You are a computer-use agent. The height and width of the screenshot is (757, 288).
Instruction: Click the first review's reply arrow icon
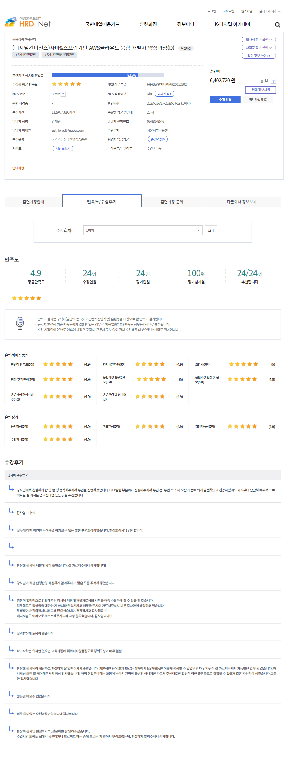coord(12,488)
